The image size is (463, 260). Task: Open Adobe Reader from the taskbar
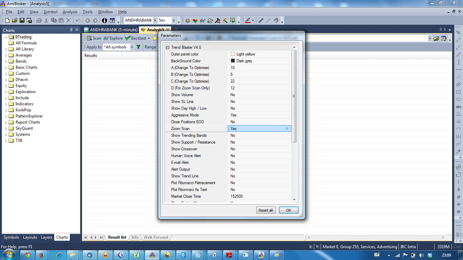[x=230, y=255]
